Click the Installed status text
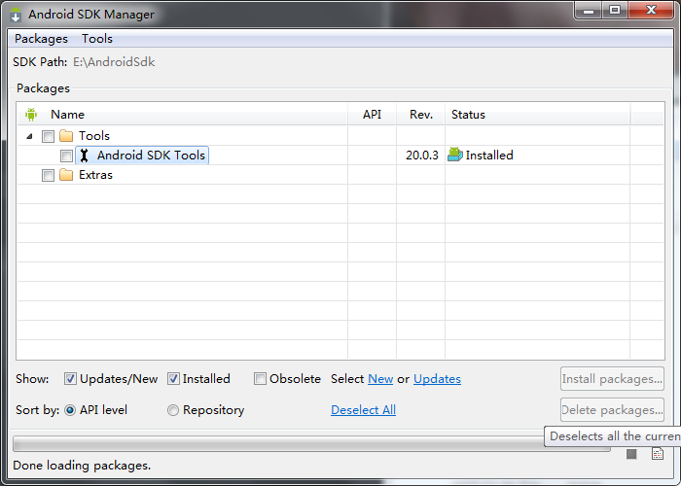The height and width of the screenshot is (486, 681). click(x=489, y=156)
